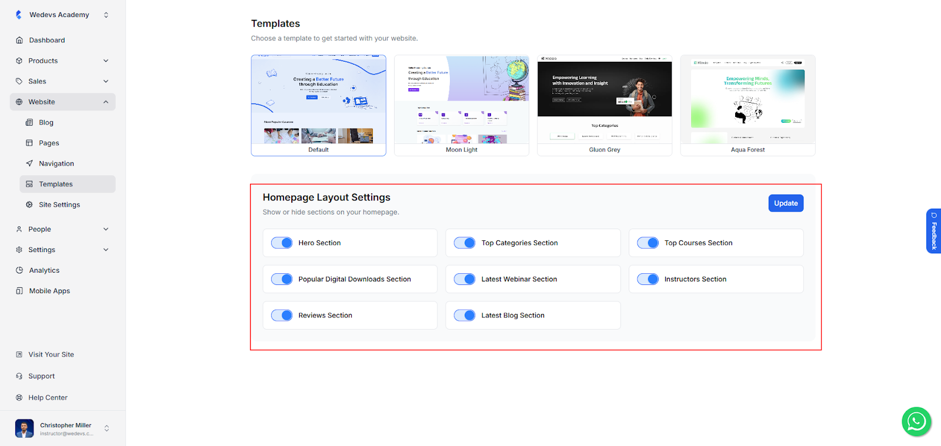
Task: Click the Analytics chart icon
Action: tap(19, 270)
